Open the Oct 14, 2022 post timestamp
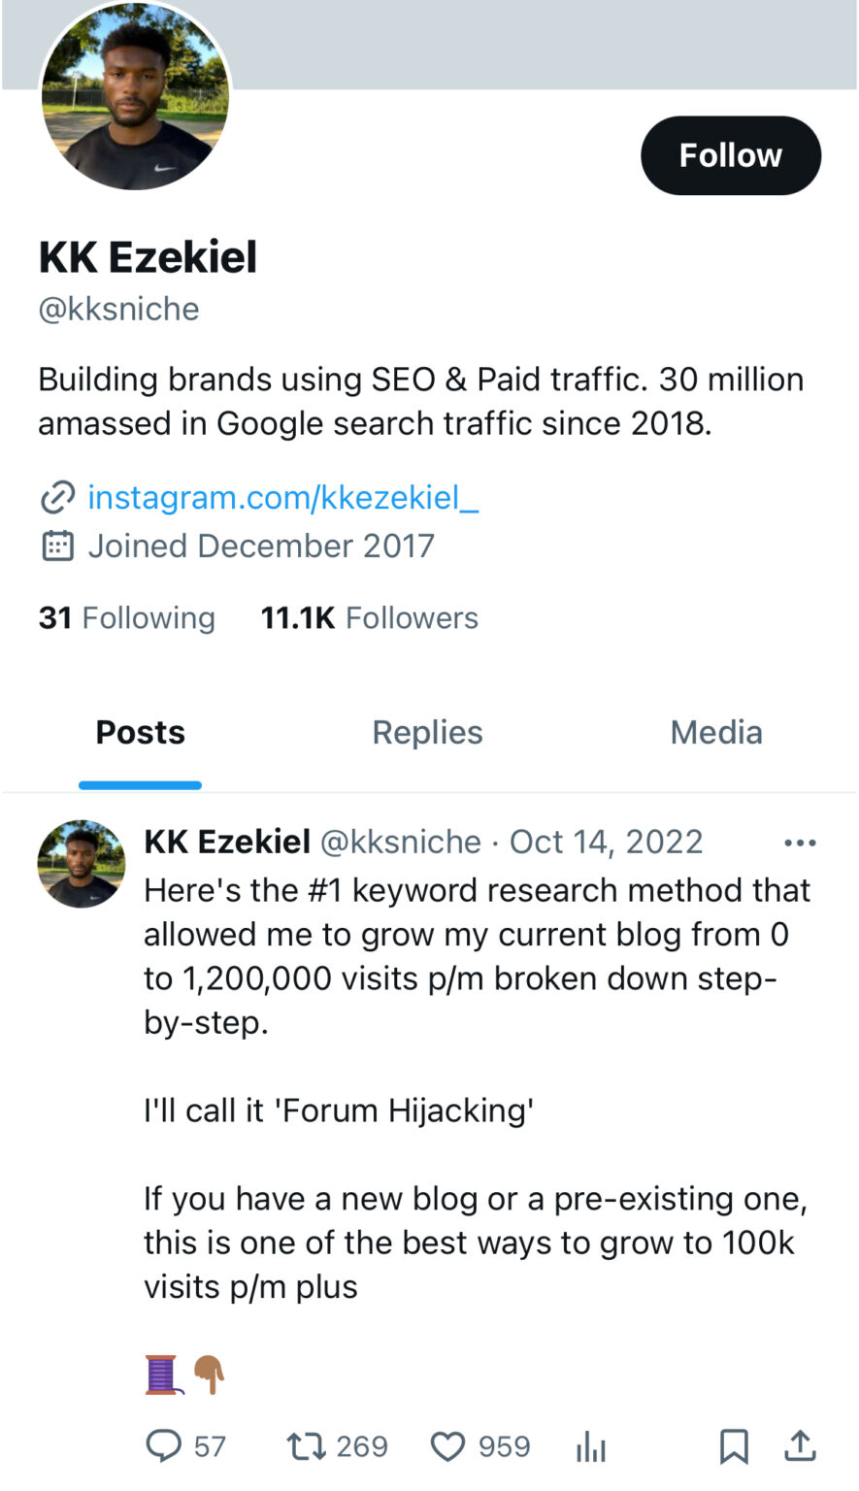Image resolution: width=859 pixels, height=1491 pixels. click(606, 842)
